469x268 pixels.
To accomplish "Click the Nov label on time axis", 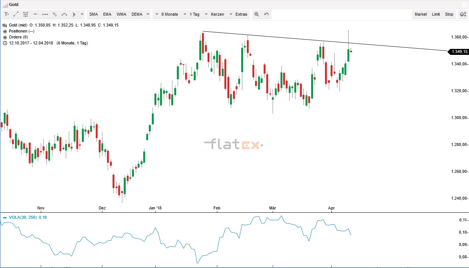I will pos(41,208).
